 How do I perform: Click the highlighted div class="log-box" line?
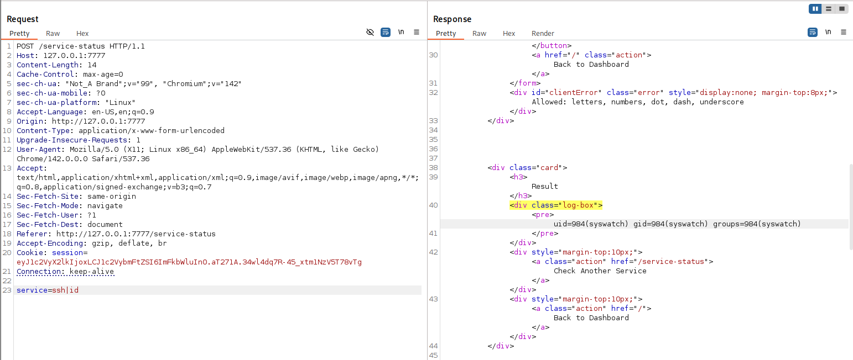(x=556, y=205)
